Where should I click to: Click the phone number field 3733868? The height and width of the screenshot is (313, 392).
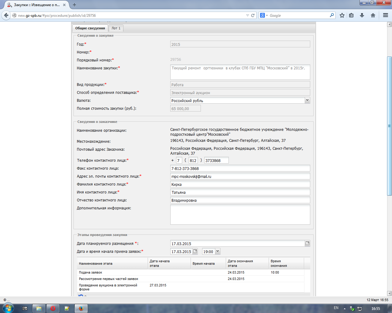click(217, 160)
